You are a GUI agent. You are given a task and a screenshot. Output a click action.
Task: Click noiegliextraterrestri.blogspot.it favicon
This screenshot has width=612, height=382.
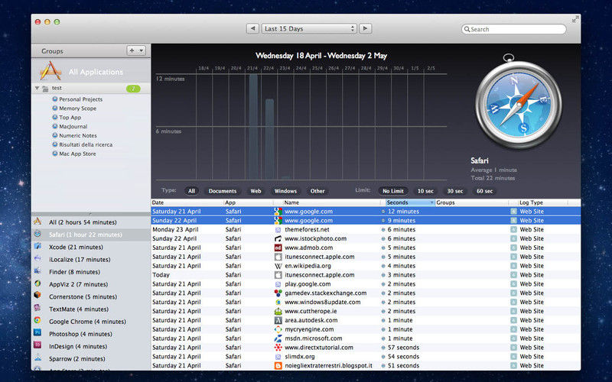coord(278,366)
